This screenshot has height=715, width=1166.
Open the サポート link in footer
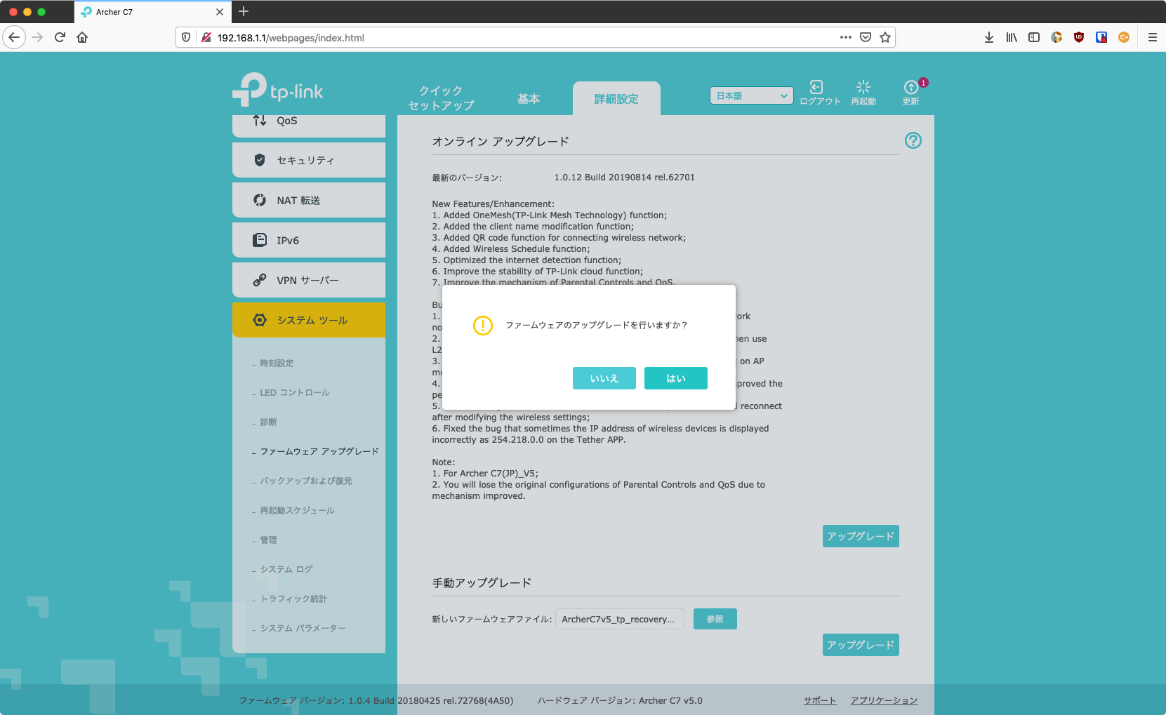click(x=820, y=700)
